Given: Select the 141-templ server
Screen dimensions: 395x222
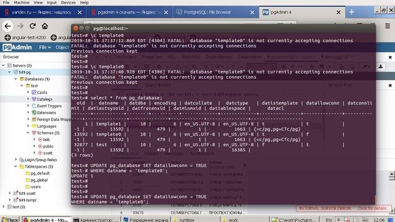Looking at the screenshot, I should (27, 200).
